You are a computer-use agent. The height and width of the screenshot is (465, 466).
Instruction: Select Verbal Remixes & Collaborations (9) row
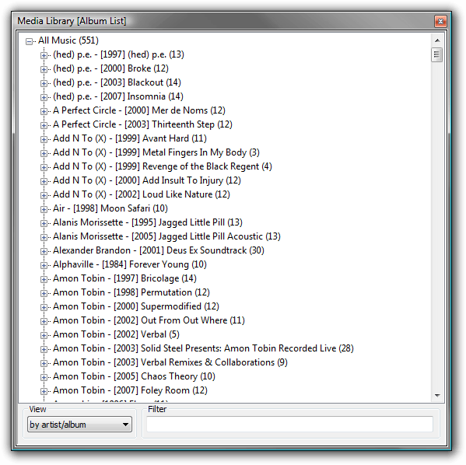(170, 362)
